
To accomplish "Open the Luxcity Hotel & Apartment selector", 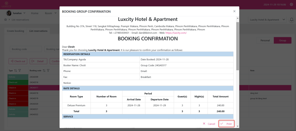I will coord(267,20).
